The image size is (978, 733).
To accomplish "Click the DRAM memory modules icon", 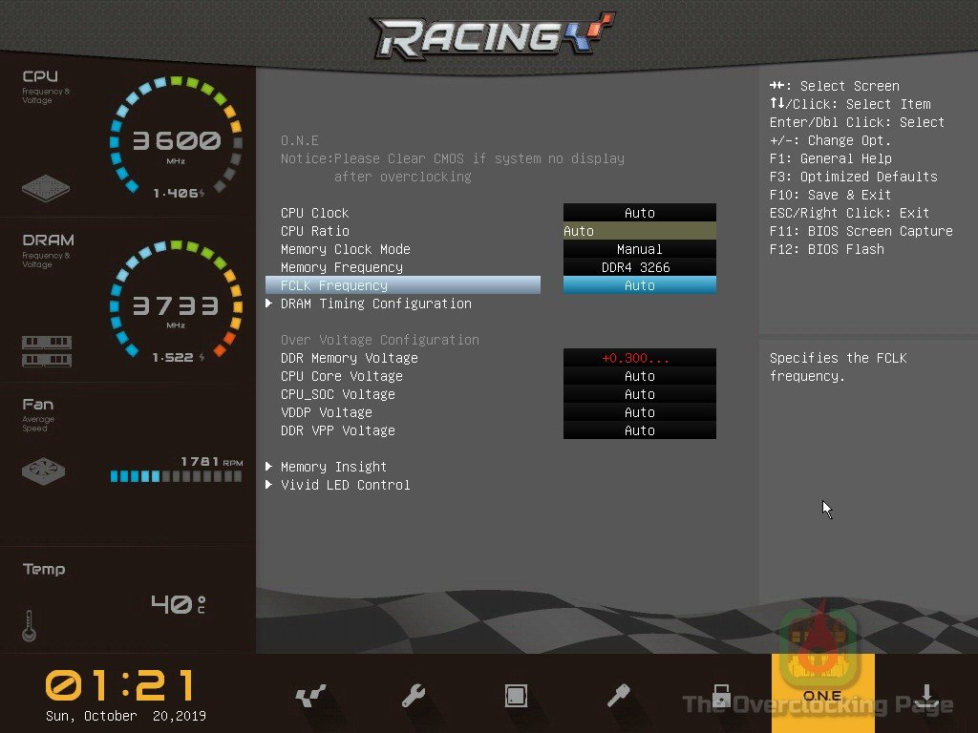I will pos(46,351).
